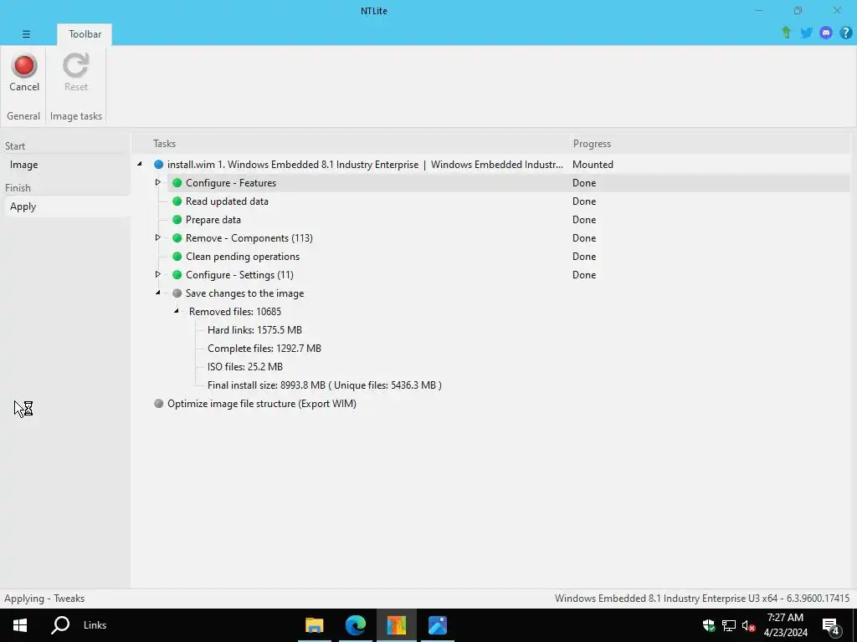This screenshot has width=857, height=642.
Task: Click green dot beside Read updated data
Action: click(x=177, y=201)
